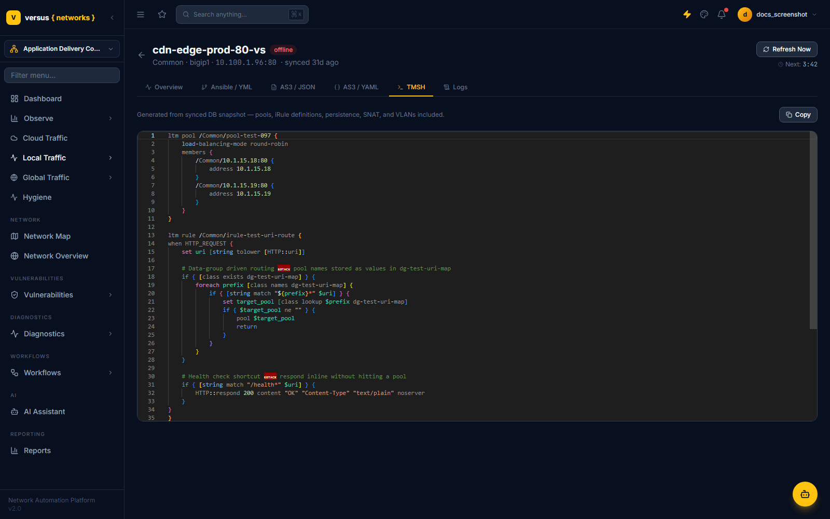This screenshot has height=519, width=830.
Task: Click the user avatar 'd'
Action: (x=745, y=15)
